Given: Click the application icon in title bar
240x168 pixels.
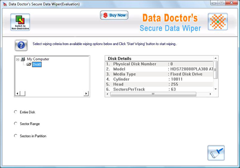Looking at the screenshot, I should 5,4.
